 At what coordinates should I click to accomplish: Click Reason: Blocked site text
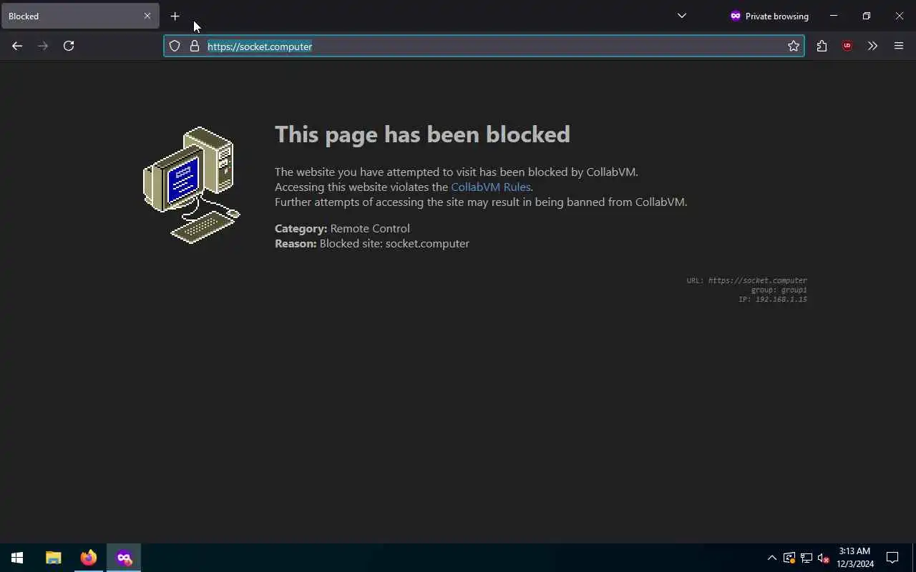point(372,243)
